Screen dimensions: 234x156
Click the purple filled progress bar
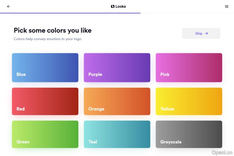tap(70, 13)
